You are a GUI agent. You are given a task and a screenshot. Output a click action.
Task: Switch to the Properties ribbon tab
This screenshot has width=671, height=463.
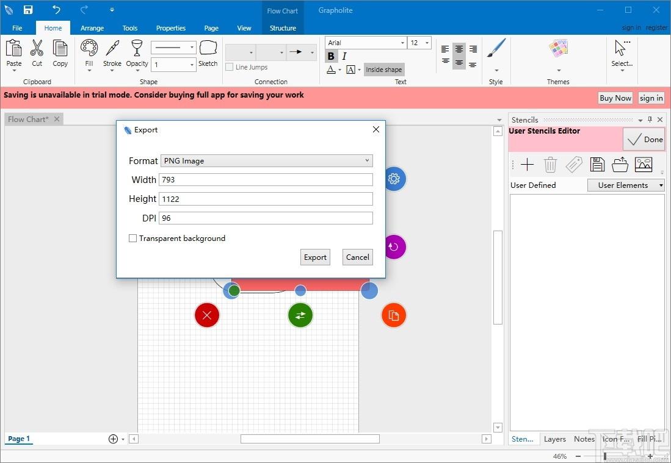[171, 28]
